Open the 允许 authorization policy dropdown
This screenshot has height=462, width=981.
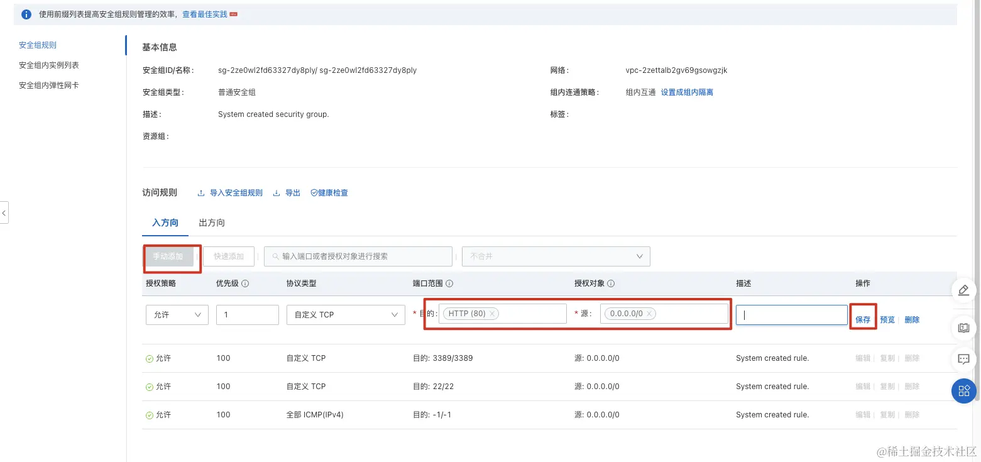[177, 314]
